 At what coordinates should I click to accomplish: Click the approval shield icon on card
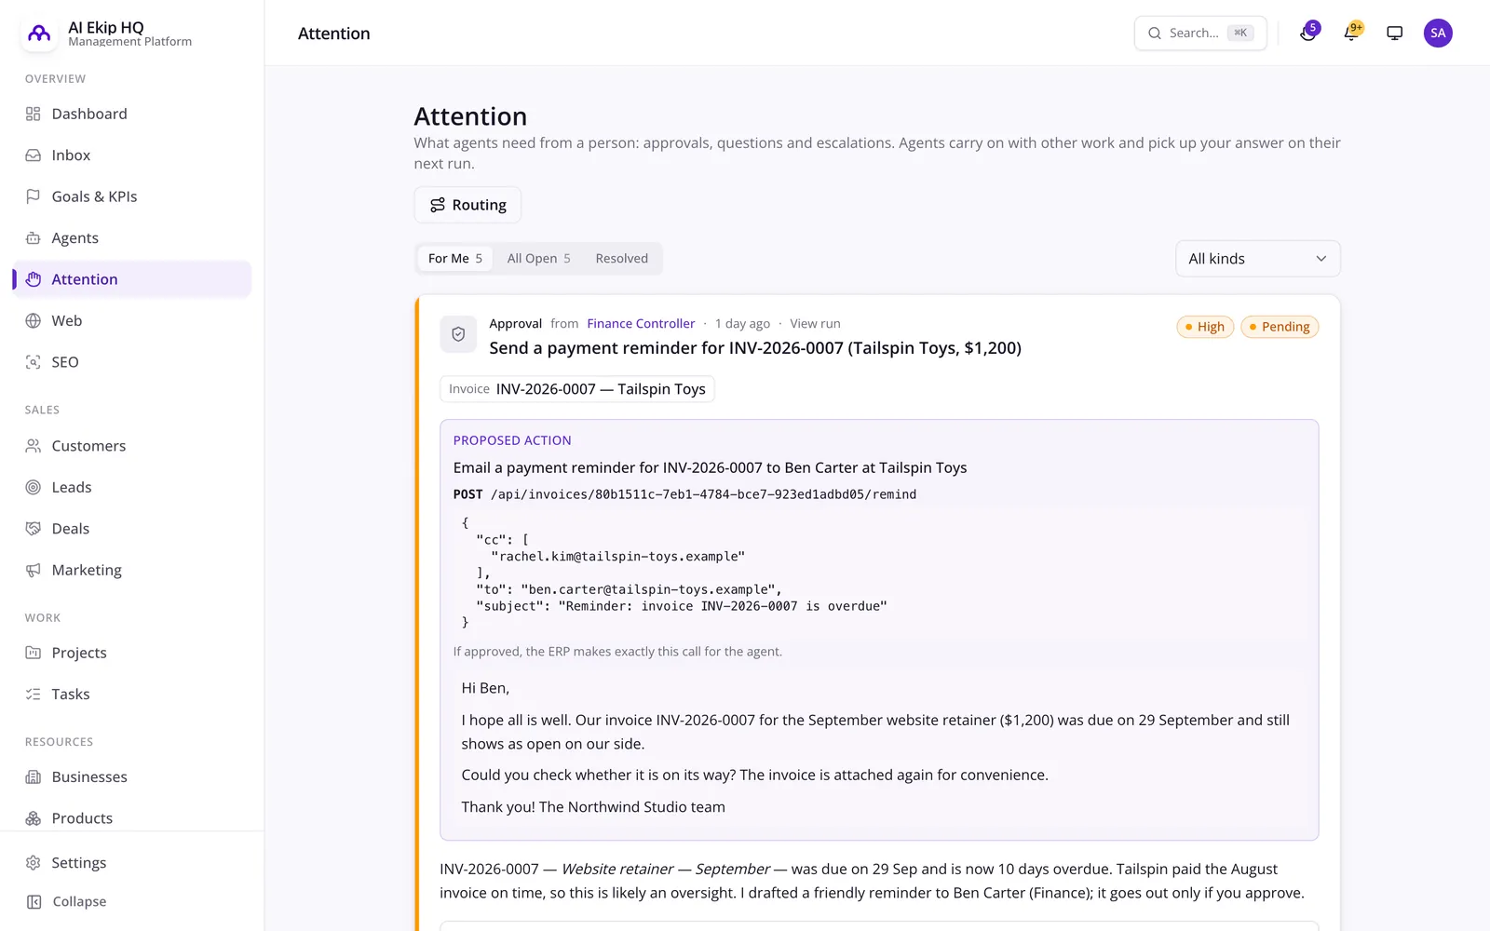458,334
